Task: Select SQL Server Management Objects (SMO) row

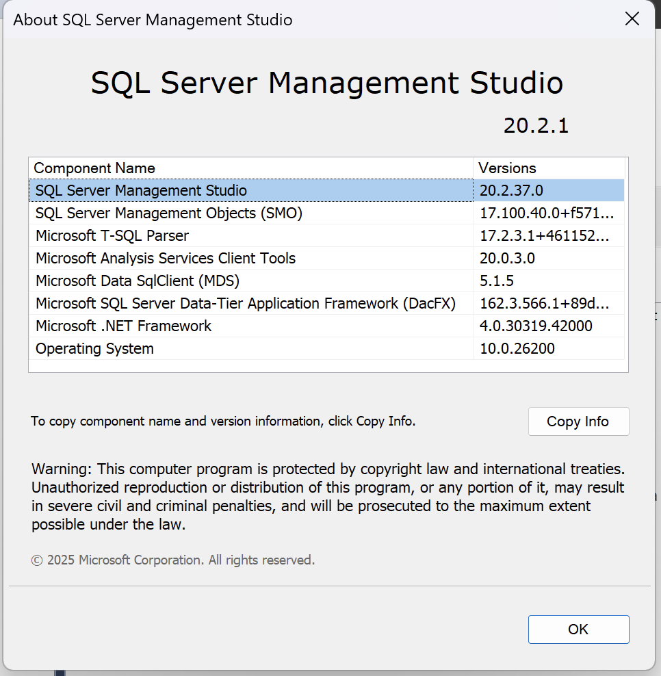Action: click(326, 213)
